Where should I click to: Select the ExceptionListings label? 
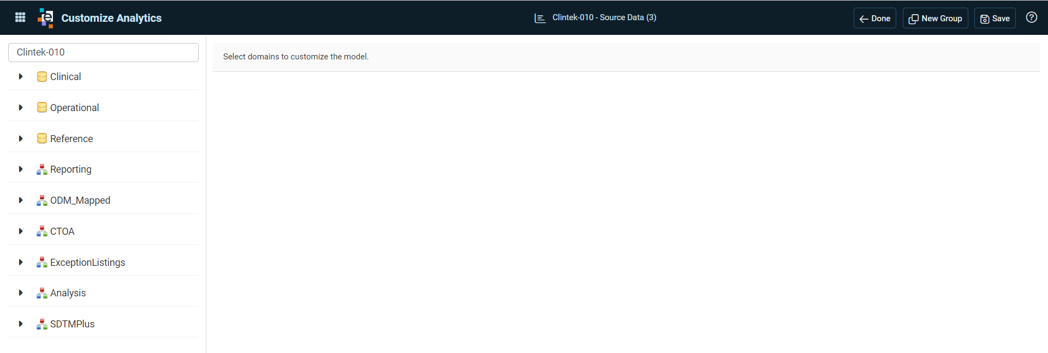pyautogui.click(x=88, y=262)
